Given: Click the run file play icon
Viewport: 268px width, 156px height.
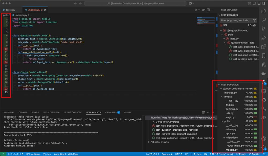Looking at the screenshot, I should click(196, 10).
